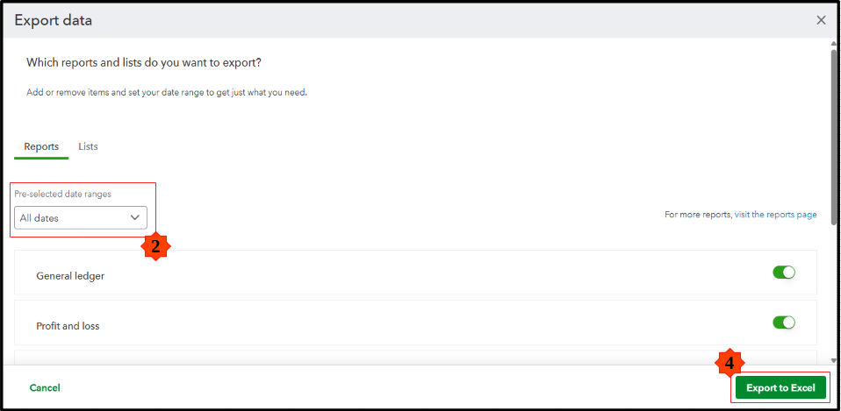Click the 'For more reports' text

pyautogui.click(x=698, y=215)
